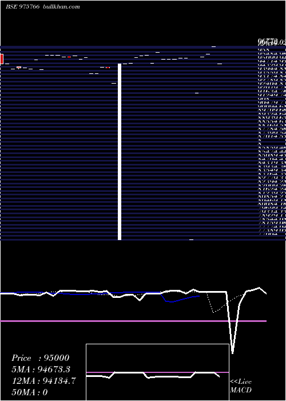Image resolution: width=286 pixels, height=401 pixels.
Task: Click the isolated white tick in mid-right chart
Action: click(197, 93)
